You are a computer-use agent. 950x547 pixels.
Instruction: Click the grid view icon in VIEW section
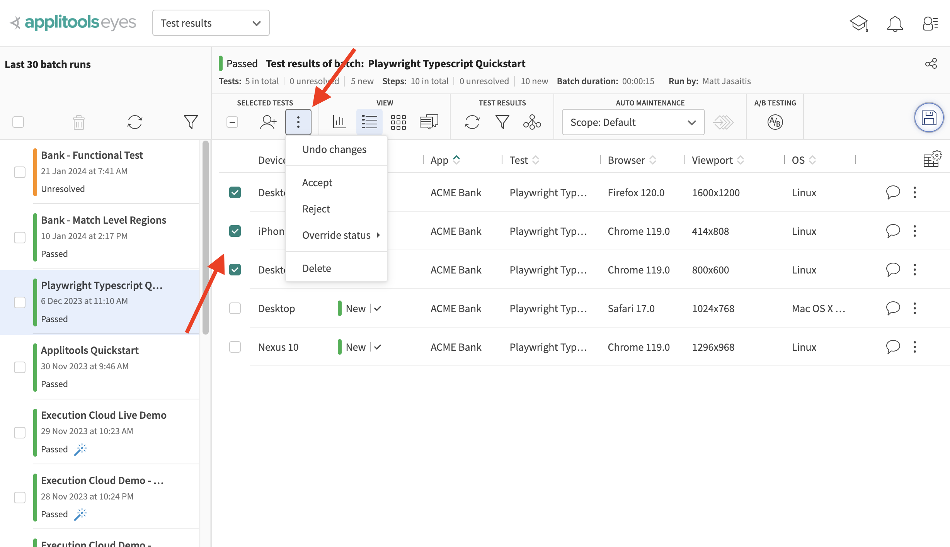398,122
